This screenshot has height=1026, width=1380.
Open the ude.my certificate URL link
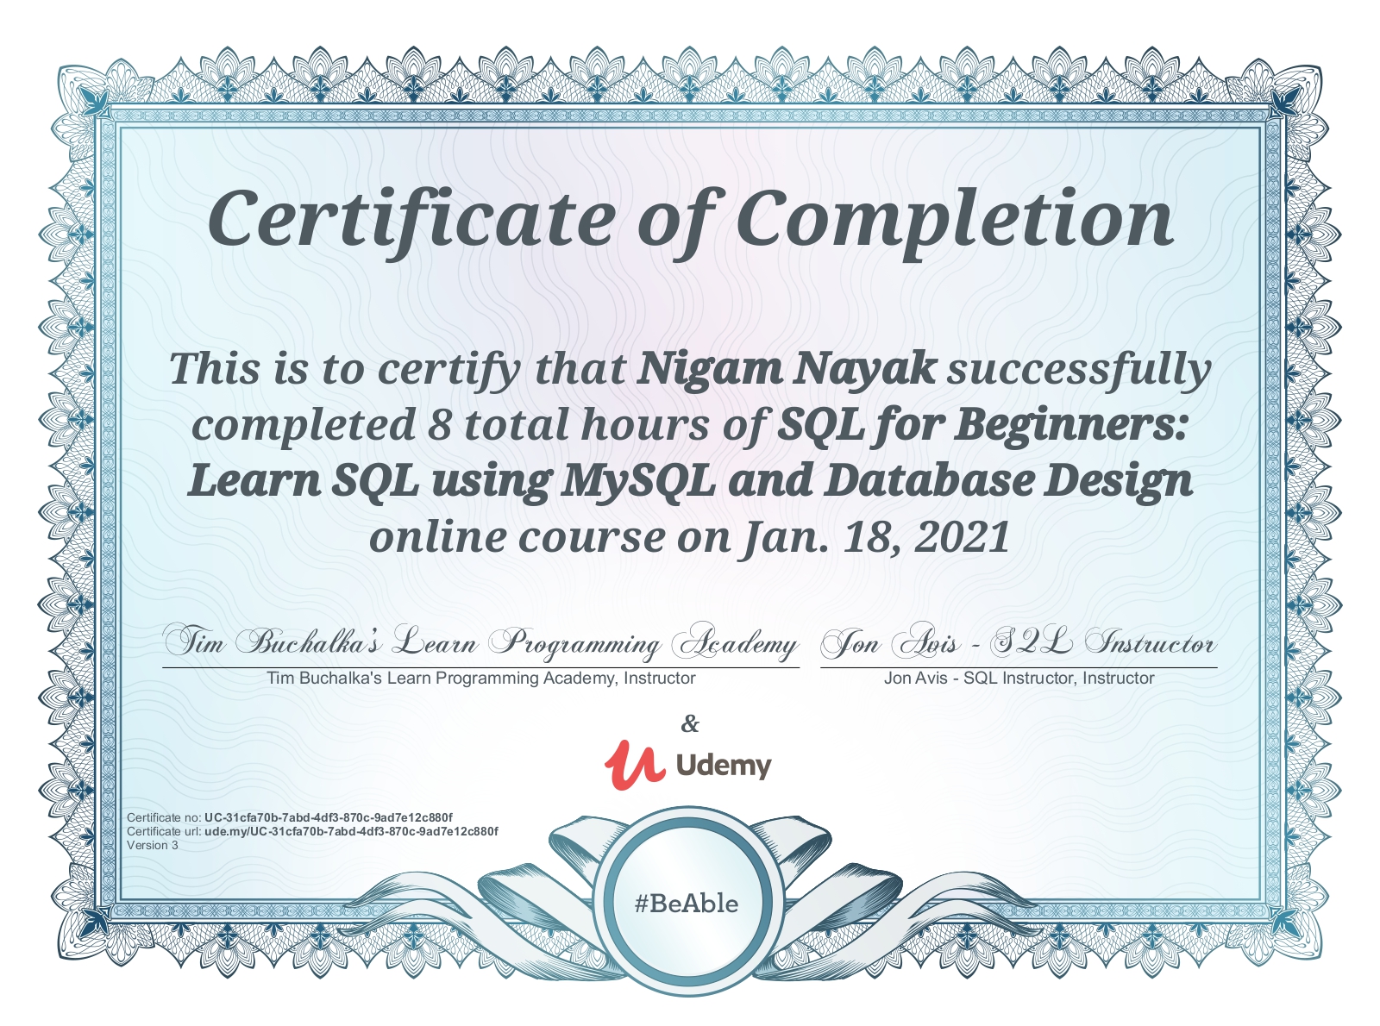(350, 831)
